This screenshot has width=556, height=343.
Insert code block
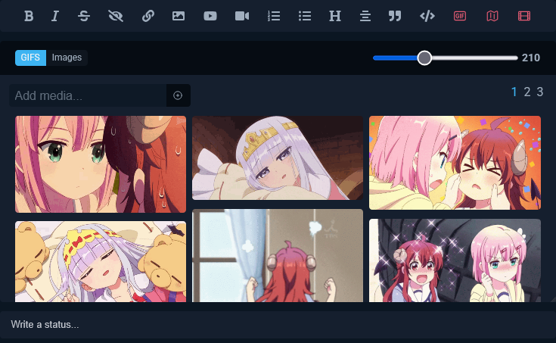tap(427, 16)
